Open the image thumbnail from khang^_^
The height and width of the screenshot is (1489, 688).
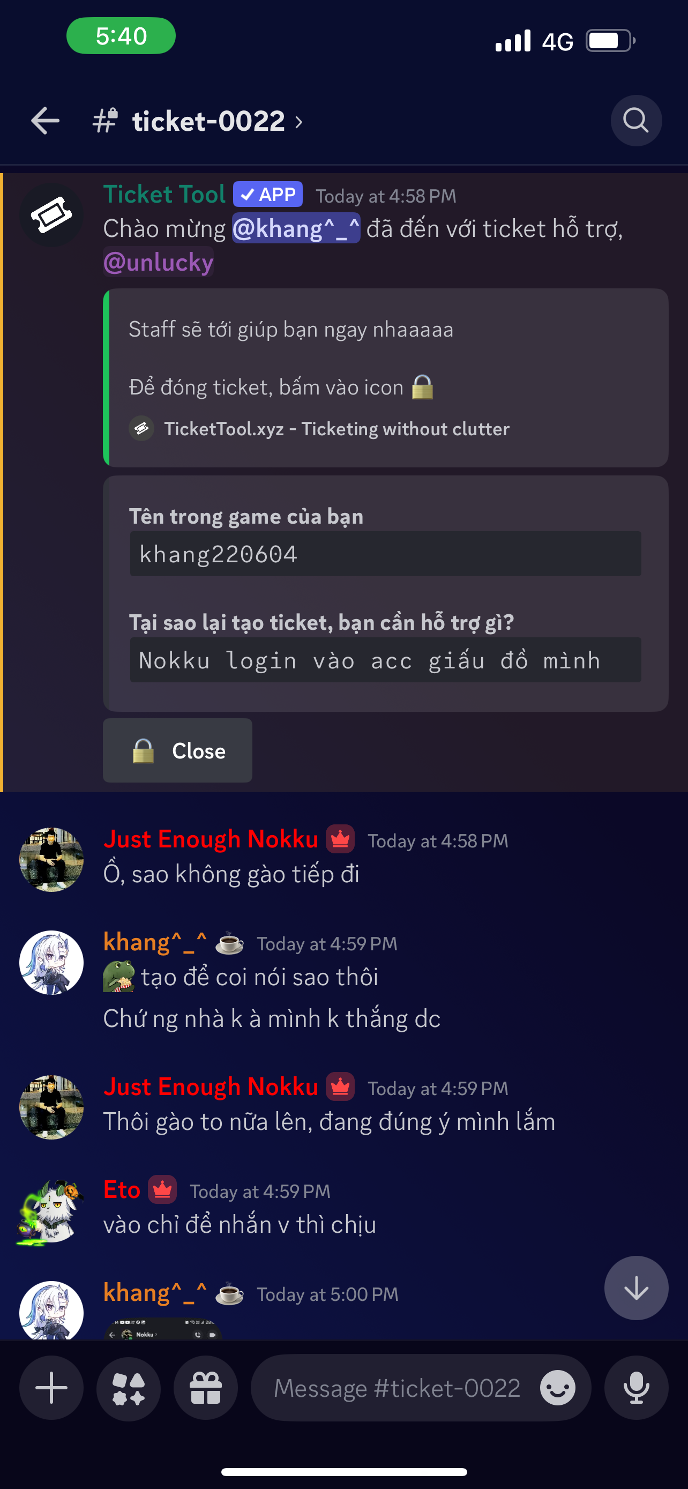(x=163, y=1330)
